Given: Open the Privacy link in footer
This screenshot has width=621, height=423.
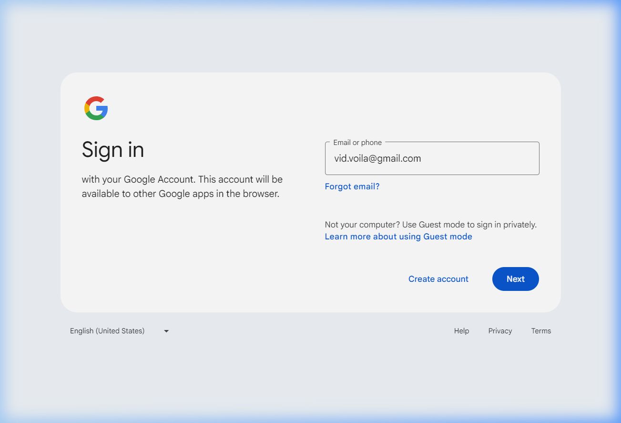Looking at the screenshot, I should 500,331.
